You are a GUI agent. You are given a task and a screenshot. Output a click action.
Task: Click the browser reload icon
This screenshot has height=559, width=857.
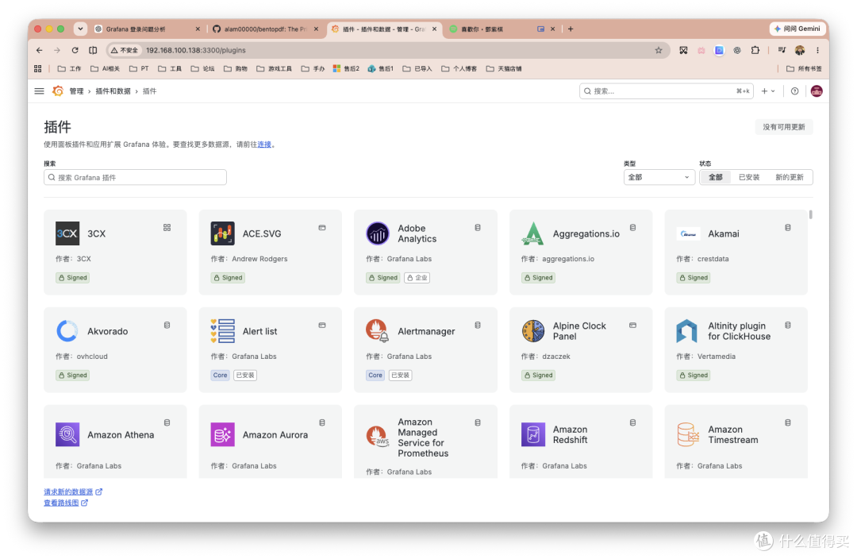[75, 50]
